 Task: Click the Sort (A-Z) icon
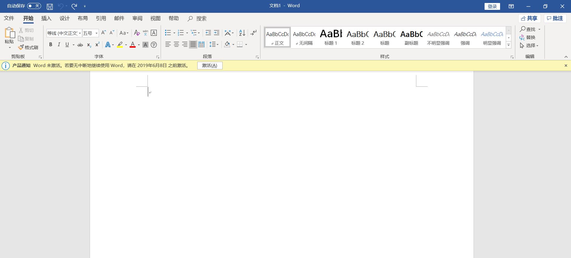click(x=242, y=33)
